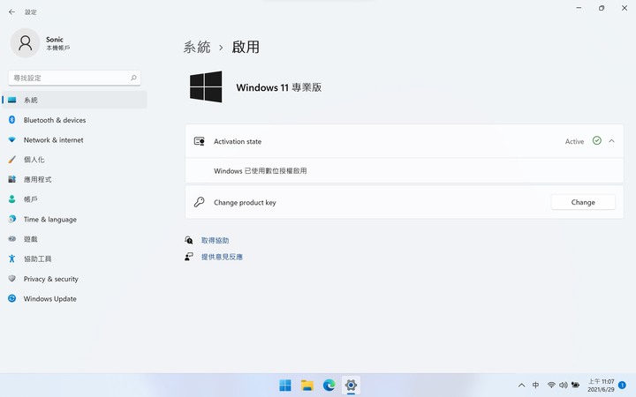The width and height of the screenshot is (636, 397).
Task: Open 遊戲 settings
Action: [74, 239]
